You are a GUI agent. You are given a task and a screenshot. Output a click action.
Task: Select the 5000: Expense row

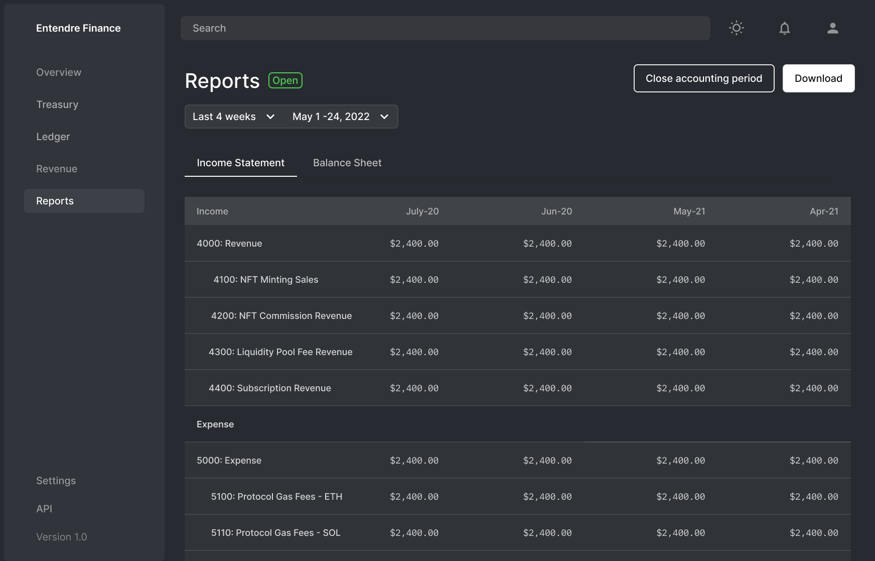[x=229, y=461]
